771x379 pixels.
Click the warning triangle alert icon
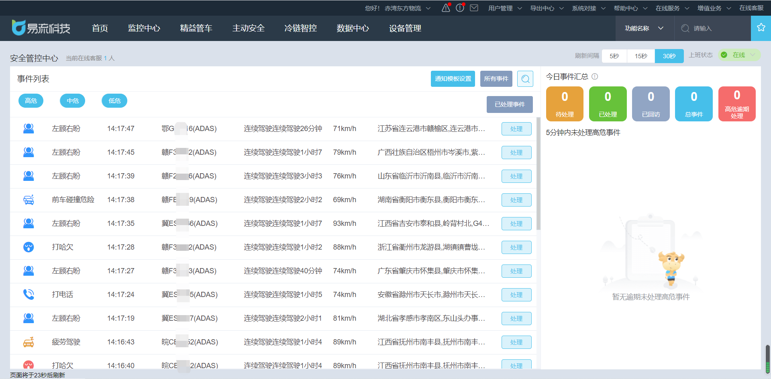[446, 8]
